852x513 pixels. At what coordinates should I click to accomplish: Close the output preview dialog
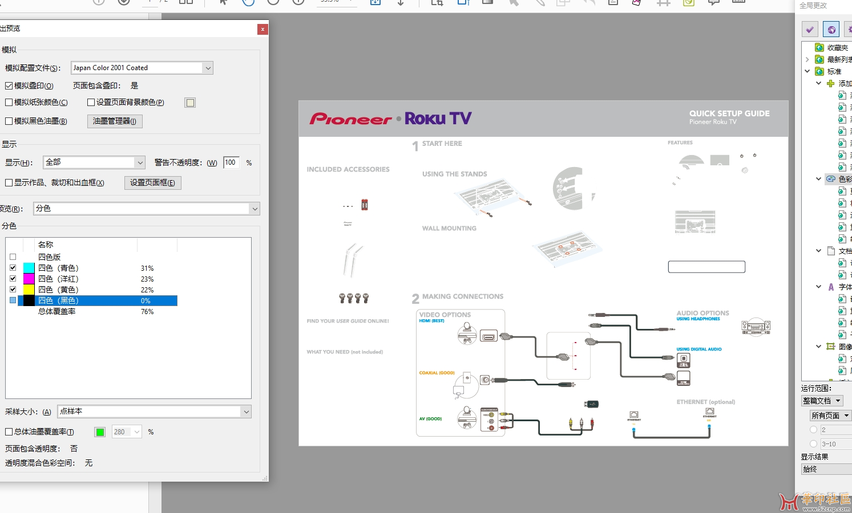coord(263,29)
